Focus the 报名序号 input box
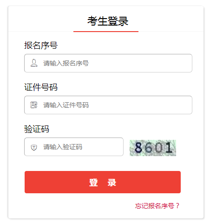The height and width of the screenshot is (223, 210). click(x=108, y=63)
